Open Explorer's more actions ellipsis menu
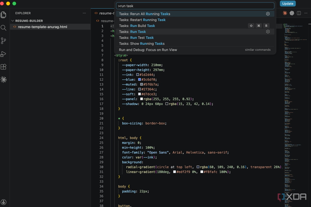 coord(84,13)
